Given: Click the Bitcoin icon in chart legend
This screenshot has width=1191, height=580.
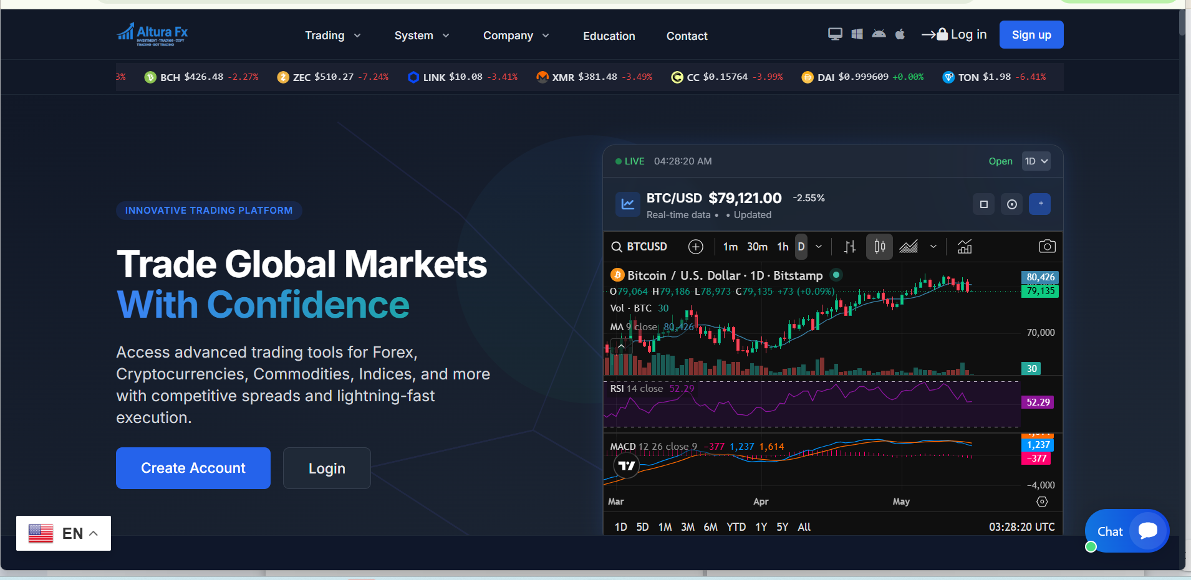Looking at the screenshot, I should (617, 275).
